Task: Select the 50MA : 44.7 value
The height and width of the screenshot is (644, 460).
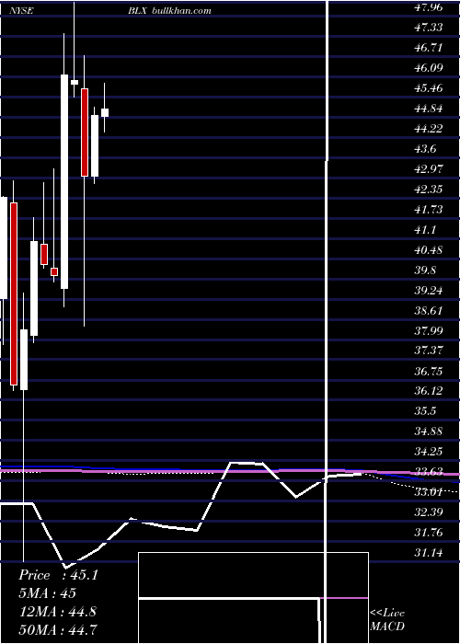Action: pyautogui.click(x=57, y=629)
